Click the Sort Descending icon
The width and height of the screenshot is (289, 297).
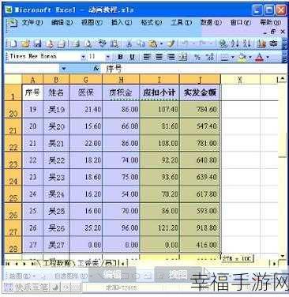click(x=247, y=43)
